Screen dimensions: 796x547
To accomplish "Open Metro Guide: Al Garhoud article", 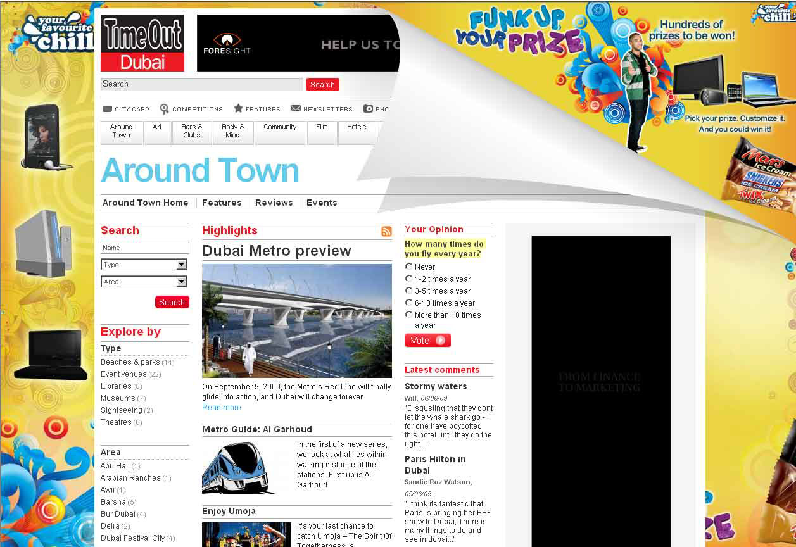I will point(257,429).
